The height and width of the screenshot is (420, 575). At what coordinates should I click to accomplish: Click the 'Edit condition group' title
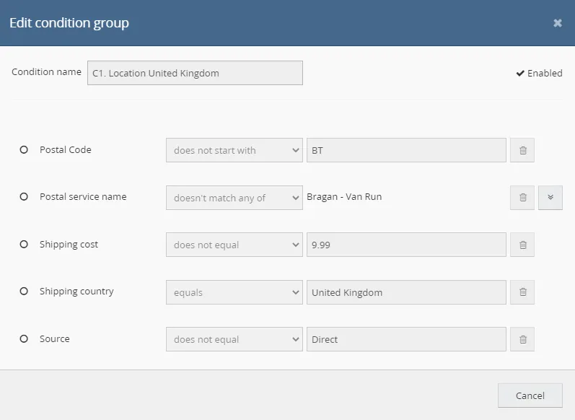click(x=69, y=23)
